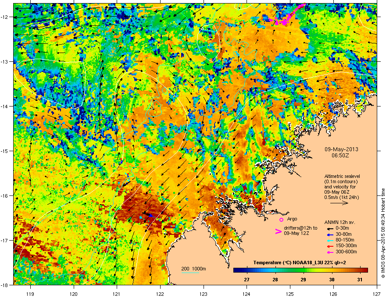Click the dark blue end of temperature color bar
The height and width of the screenshot is (298, 386).
[238, 270]
